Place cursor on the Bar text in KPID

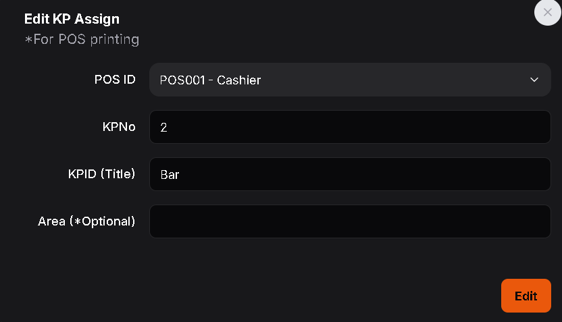pyautogui.click(x=170, y=175)
